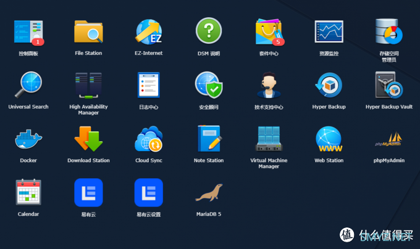Open the Docker app icon
This screenshot has width=420, height=249.
28,139
